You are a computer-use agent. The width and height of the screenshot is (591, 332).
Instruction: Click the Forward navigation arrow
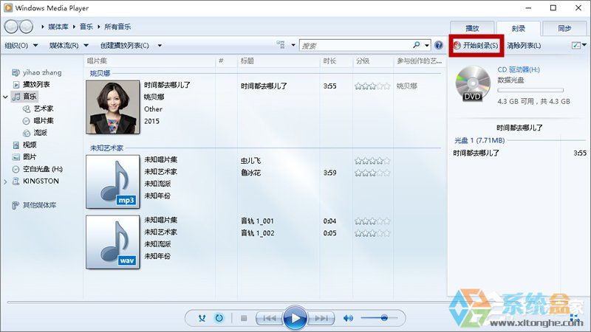tap(26, 27)
